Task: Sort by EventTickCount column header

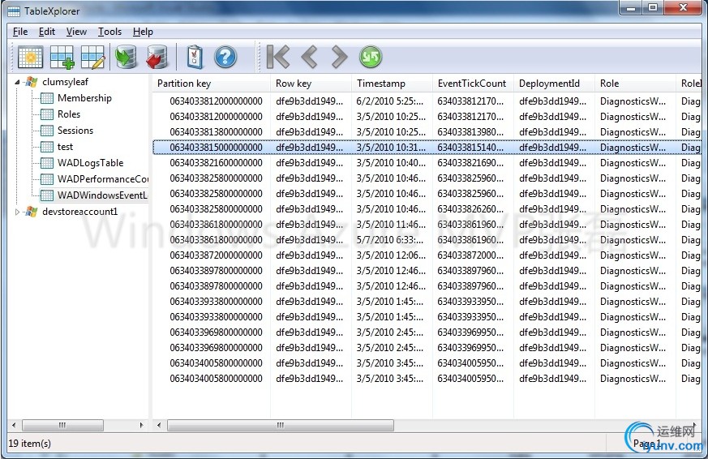Action: point(473,84)
